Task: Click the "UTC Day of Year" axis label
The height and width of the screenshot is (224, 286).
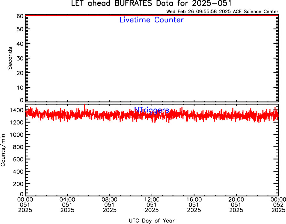Action: click(x=152, y=221)
